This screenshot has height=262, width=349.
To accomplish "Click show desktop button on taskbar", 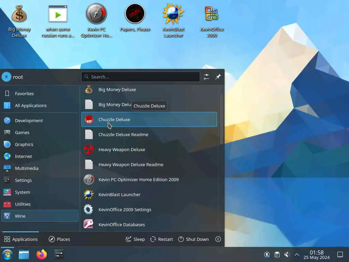I will 340,254.
